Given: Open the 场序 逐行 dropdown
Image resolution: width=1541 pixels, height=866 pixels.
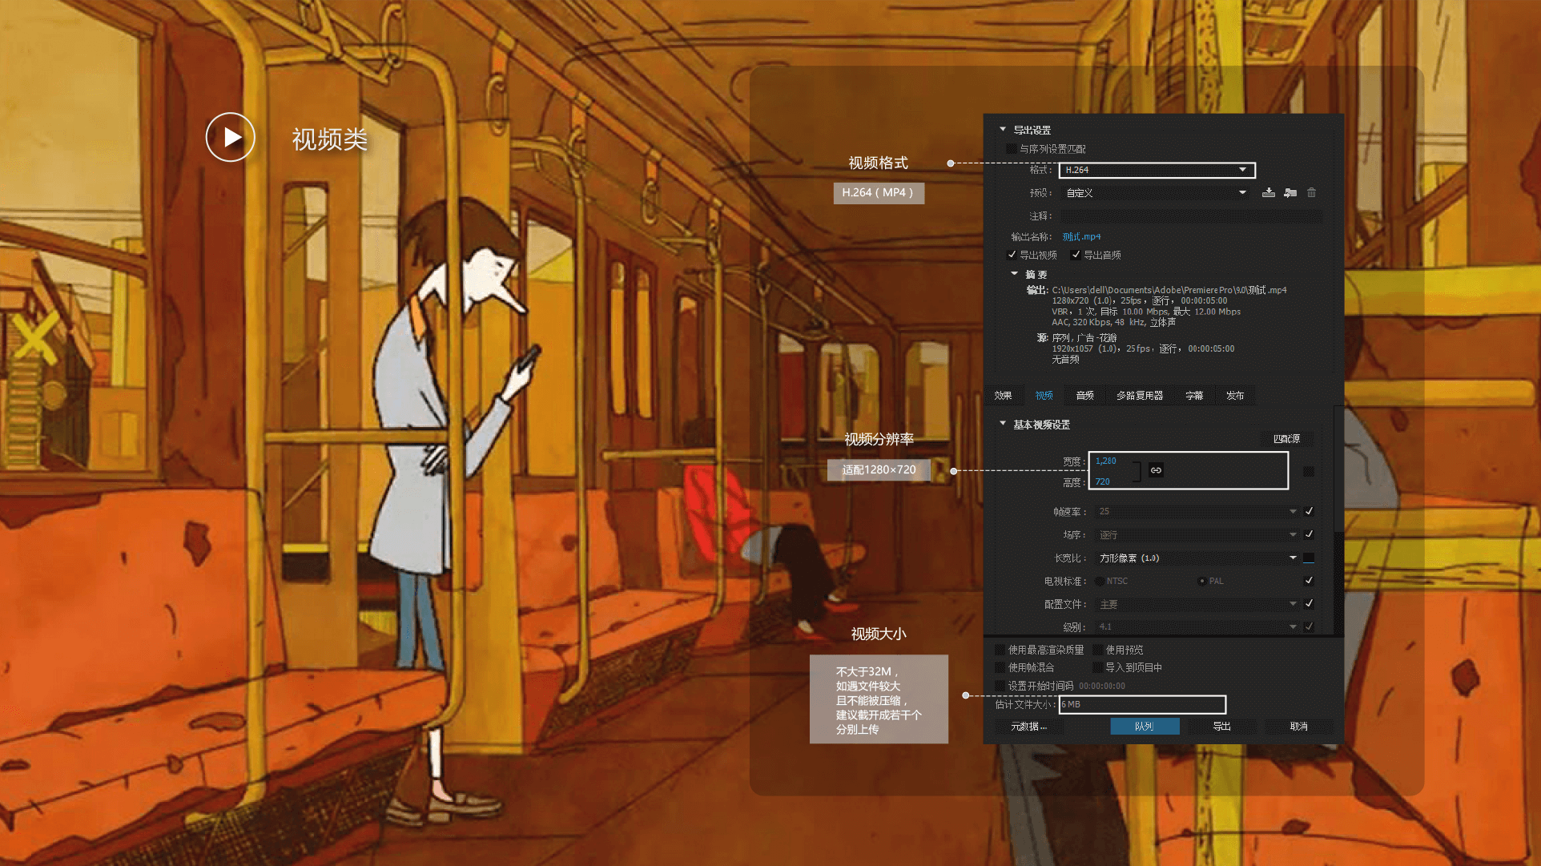Looking at the screenshot, I should (x=1197, y=534).
